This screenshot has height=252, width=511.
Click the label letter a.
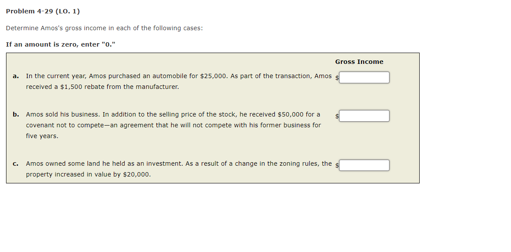click(15, 76)
